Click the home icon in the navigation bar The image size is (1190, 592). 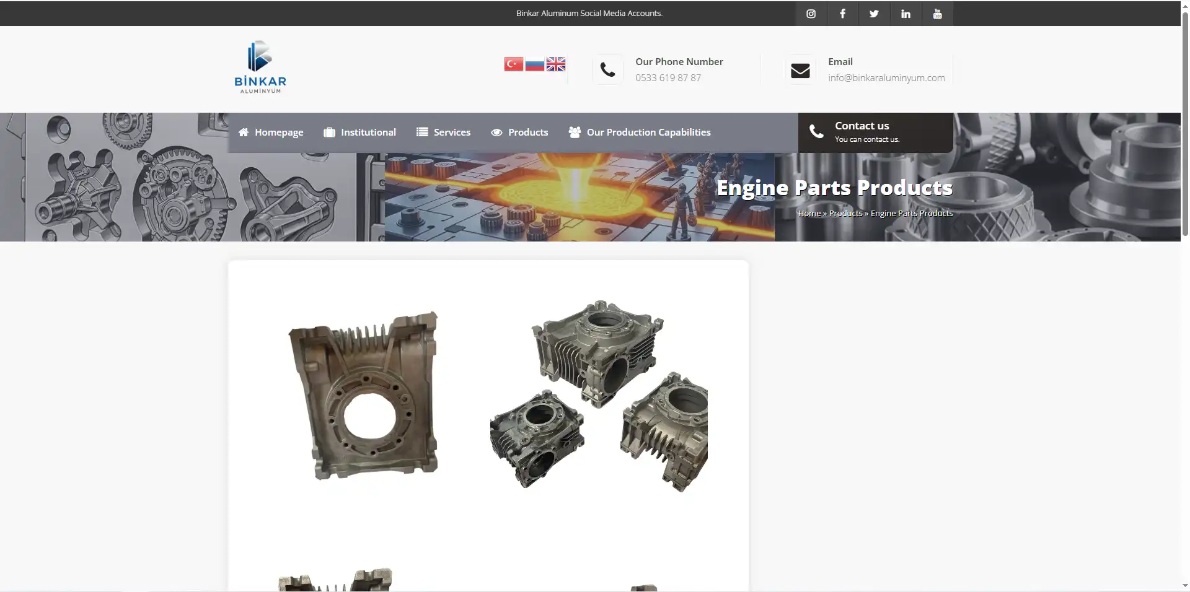click(x=244, y=133)
